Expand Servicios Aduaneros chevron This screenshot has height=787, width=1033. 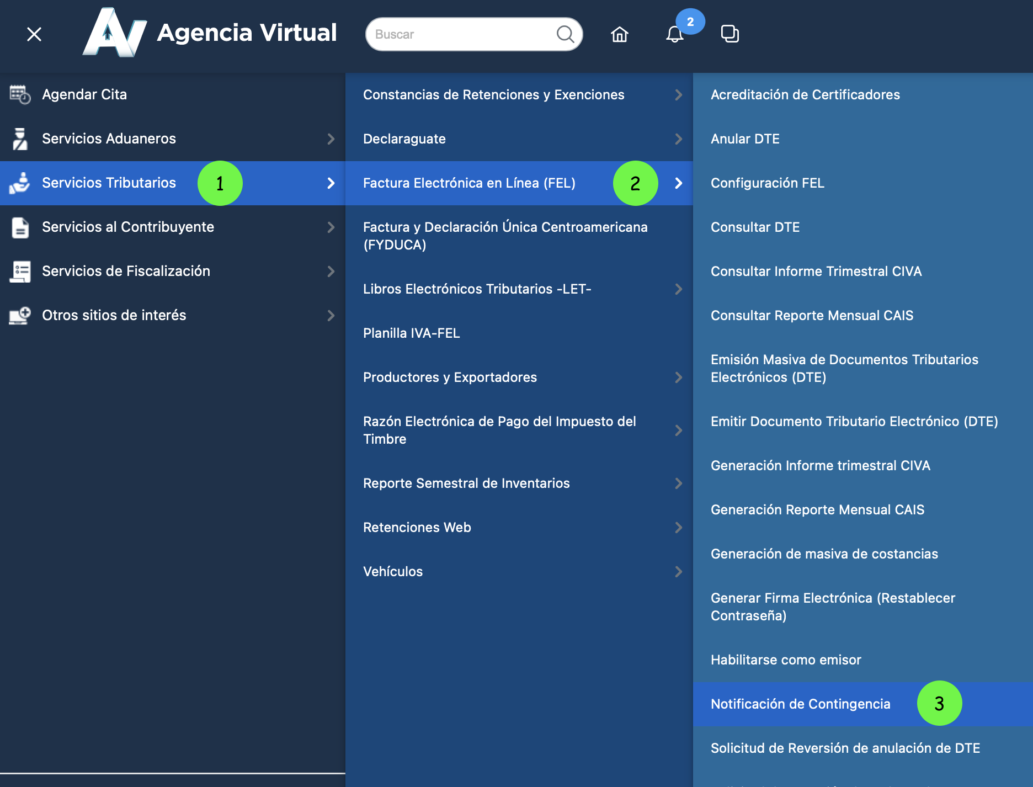(x=331, y=139)
